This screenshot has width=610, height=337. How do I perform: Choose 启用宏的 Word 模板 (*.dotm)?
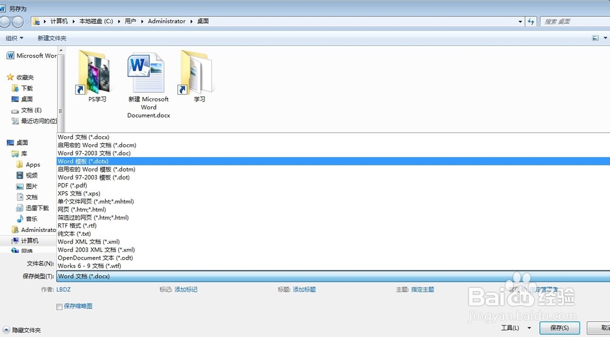[334, 169]
